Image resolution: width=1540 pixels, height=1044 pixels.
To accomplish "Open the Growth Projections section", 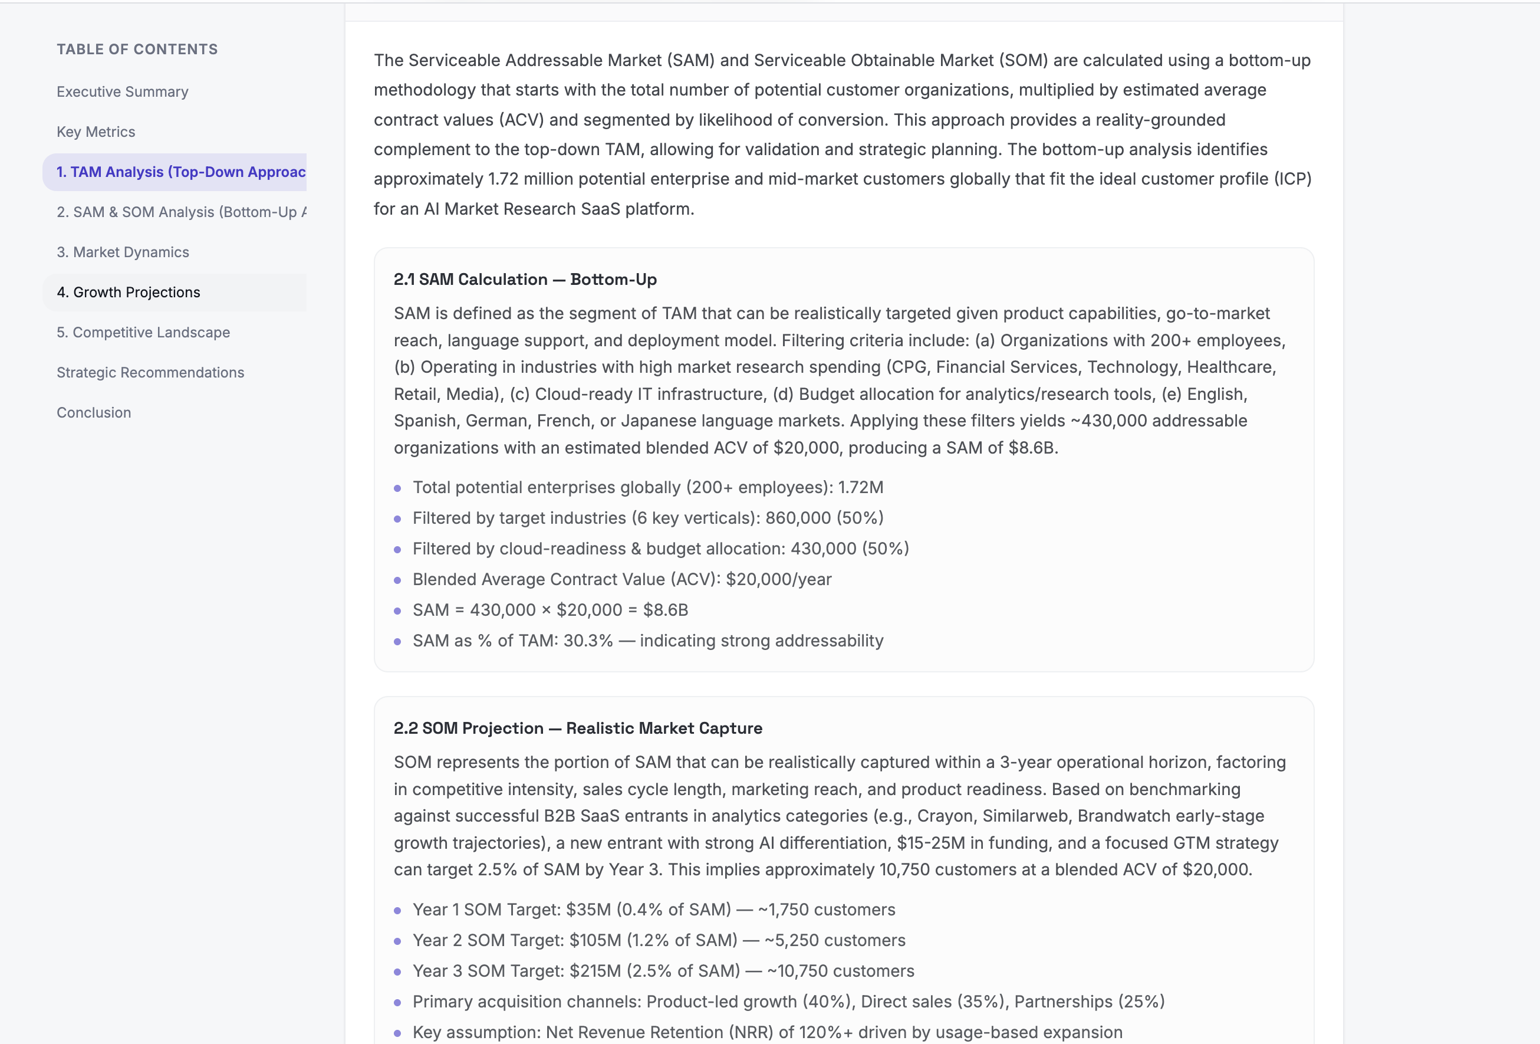I will coord(128,291).
